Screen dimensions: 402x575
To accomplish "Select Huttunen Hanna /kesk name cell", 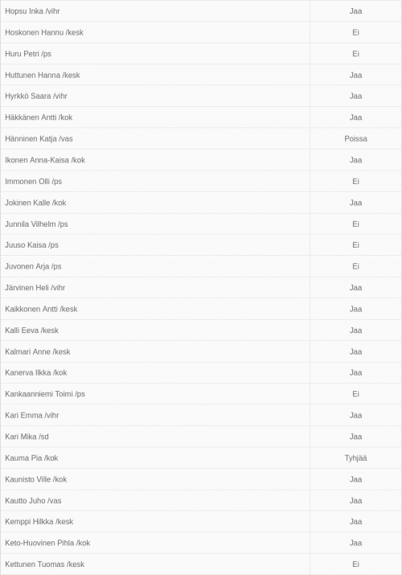I will pos(155,75).
